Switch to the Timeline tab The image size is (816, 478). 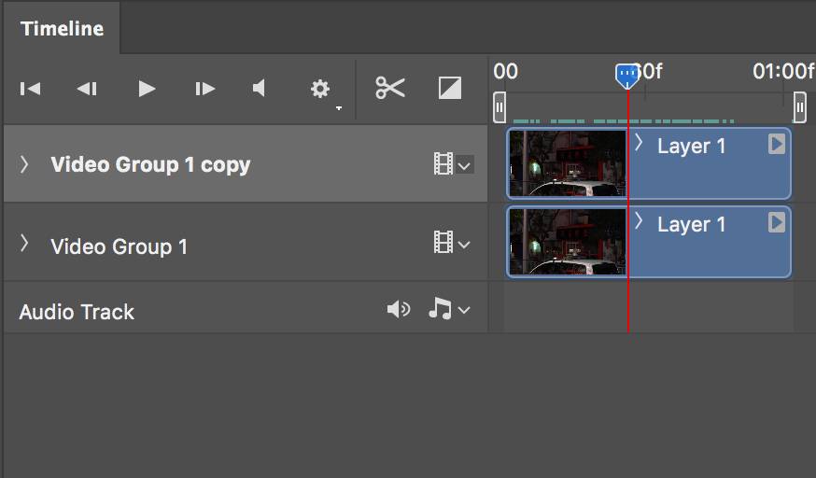tap(62, 28)
